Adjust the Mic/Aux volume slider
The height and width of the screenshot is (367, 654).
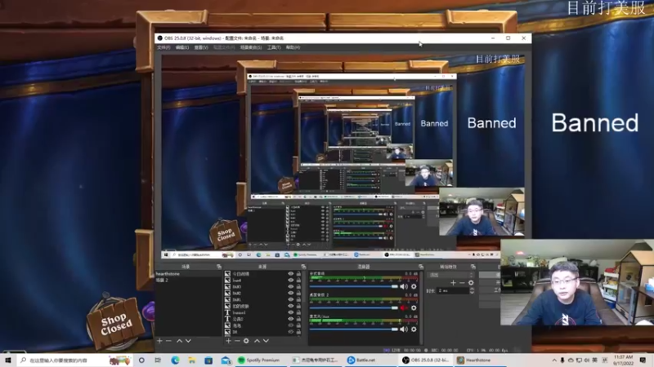(x=354, y=329)
